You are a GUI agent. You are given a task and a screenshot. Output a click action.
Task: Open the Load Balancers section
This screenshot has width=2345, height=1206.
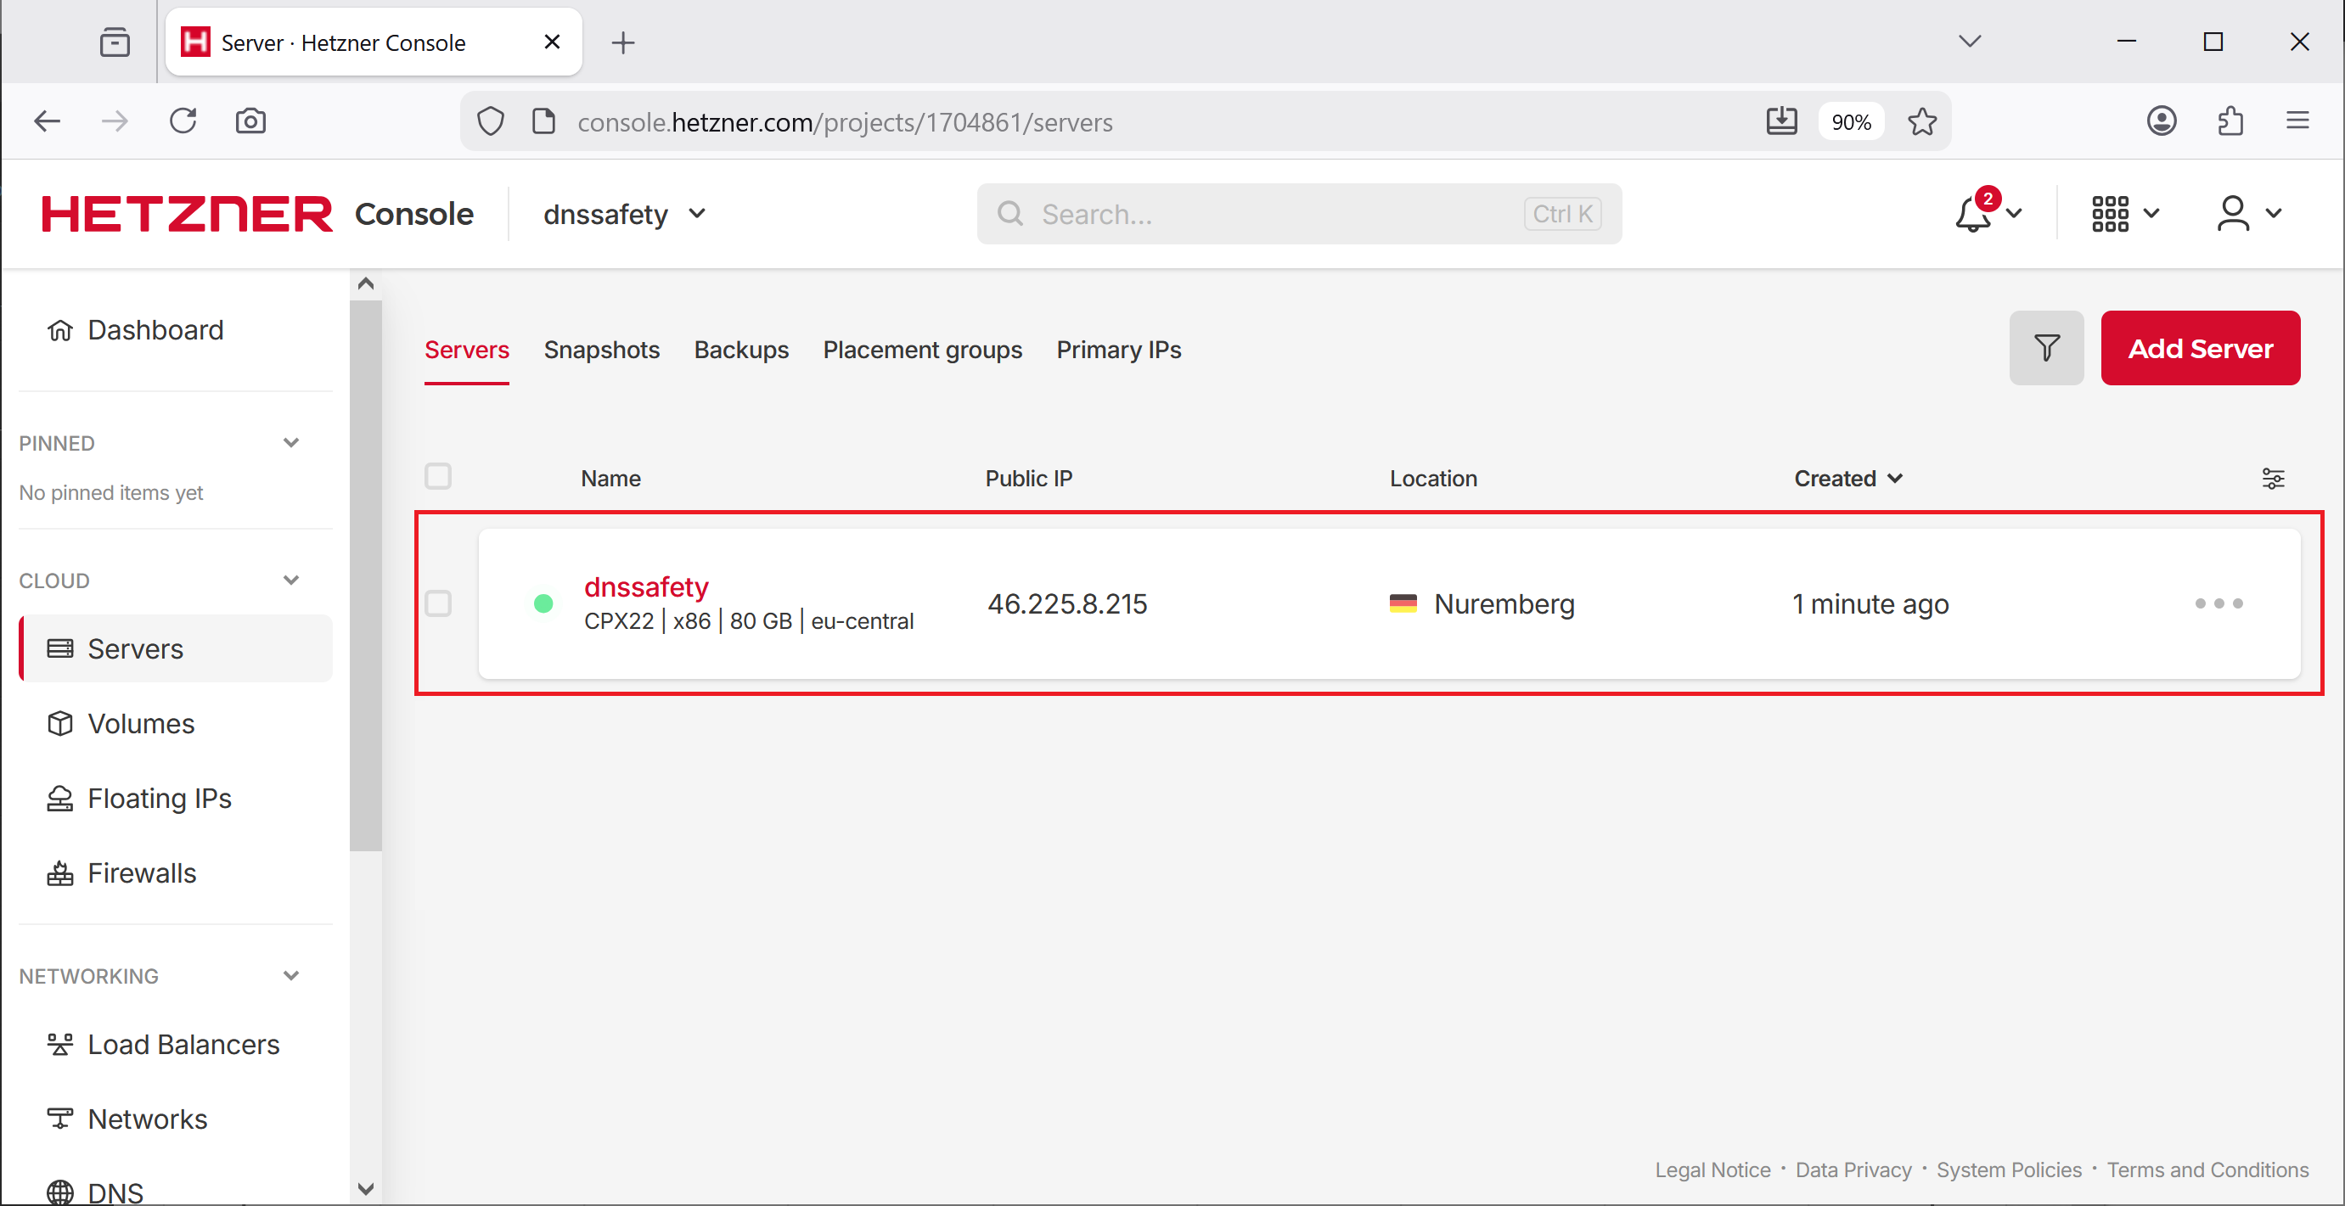pyautogui.click(x=183, y=1044)
